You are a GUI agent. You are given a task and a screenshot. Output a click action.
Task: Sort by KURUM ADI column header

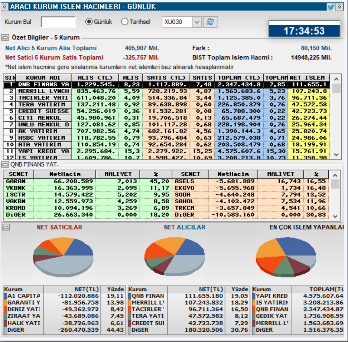tap(43, 78)
